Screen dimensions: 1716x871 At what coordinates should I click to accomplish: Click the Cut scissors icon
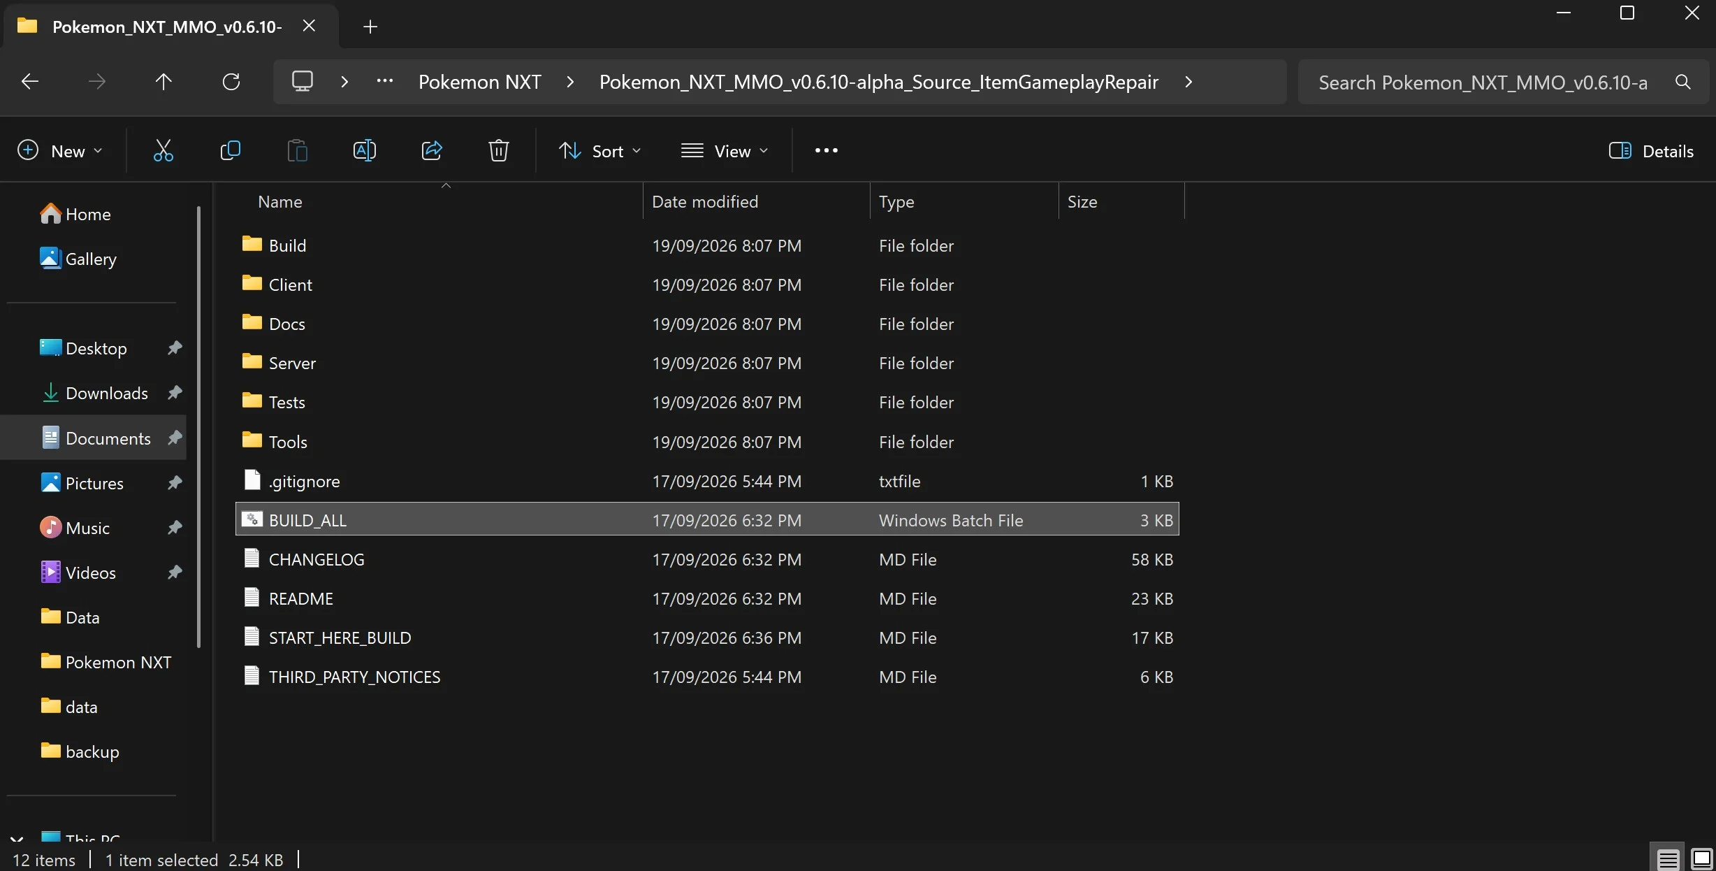163,150
